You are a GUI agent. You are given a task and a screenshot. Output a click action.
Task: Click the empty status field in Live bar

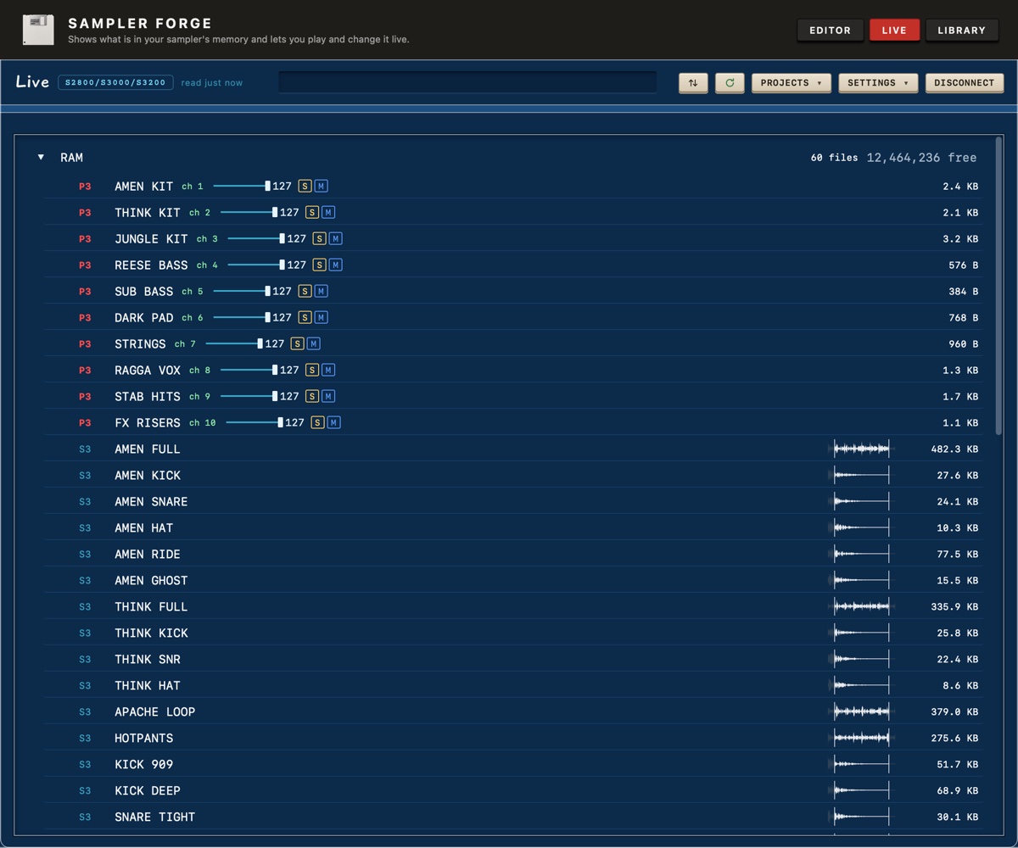pos(467,82)
